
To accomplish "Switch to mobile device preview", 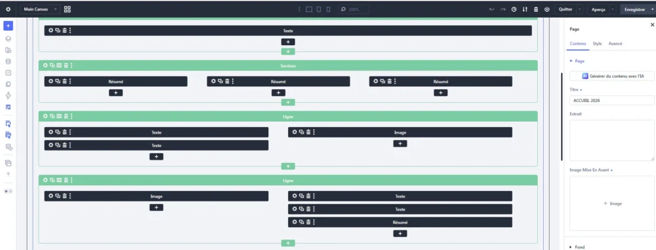I will (x=328, y=9).
